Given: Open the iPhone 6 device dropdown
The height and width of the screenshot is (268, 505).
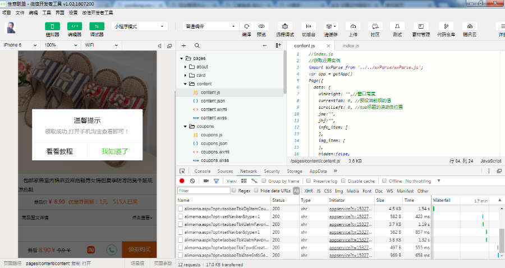Looking at the screenshot, I should (x=20, y=45).
